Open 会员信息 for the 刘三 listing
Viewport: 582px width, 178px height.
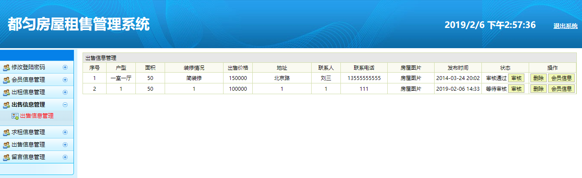[561, 78]
